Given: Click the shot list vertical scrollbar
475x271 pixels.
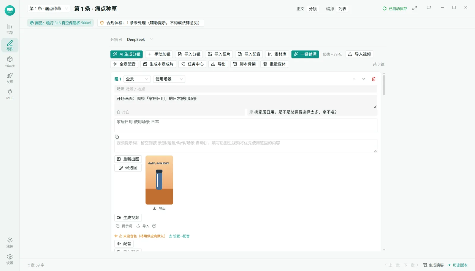Looking at the screenshot, I should coord(384,85).
